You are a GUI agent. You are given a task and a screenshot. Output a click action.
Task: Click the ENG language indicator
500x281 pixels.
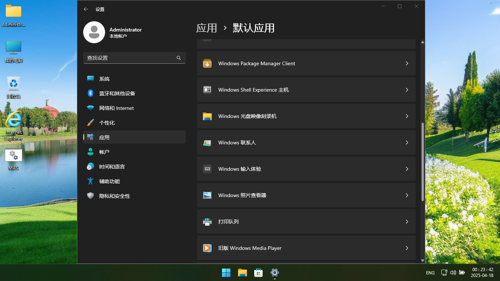[x=430, y=273]
